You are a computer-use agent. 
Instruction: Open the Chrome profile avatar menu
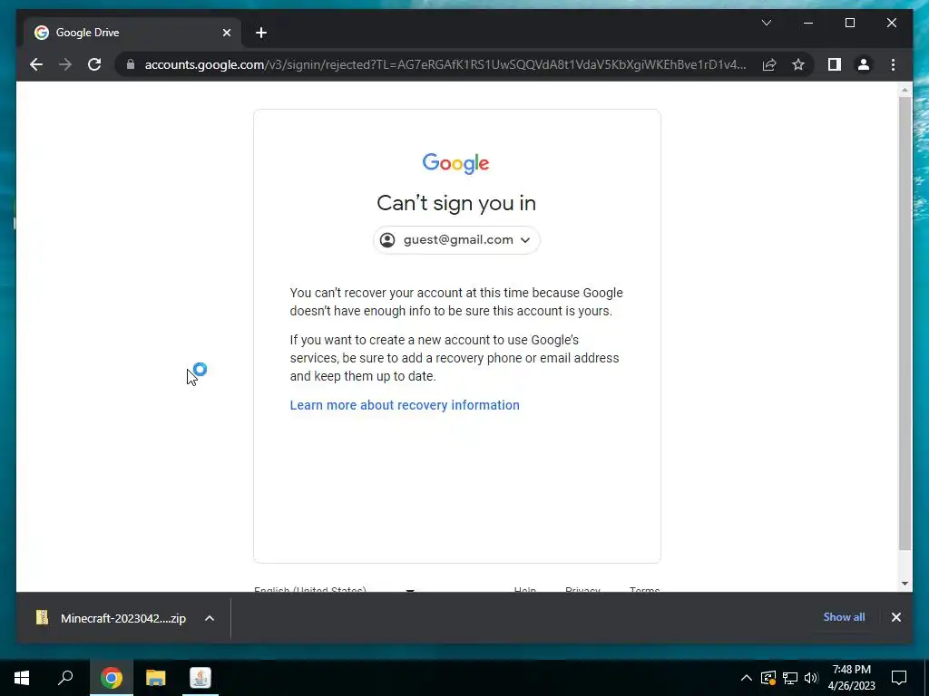point(864,64)
